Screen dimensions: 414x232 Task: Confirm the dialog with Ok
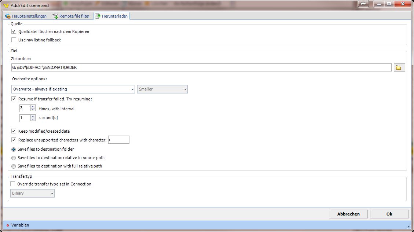389,214
